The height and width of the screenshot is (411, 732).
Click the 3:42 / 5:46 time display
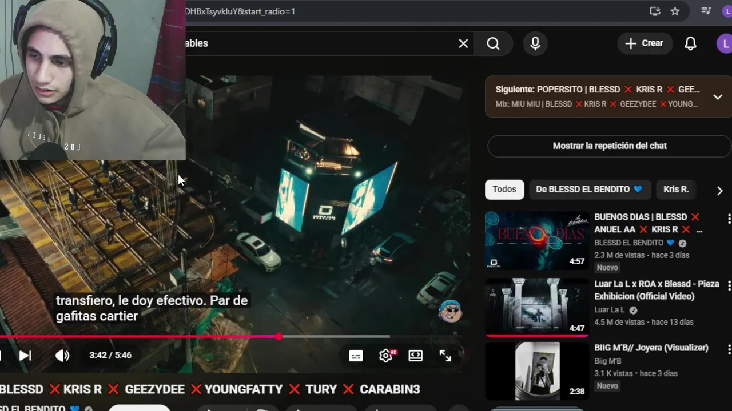click(x=110, y=355)
